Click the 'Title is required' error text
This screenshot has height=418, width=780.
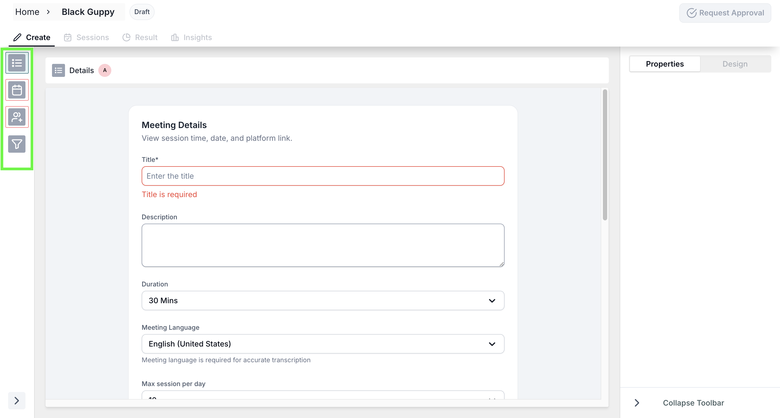pyautogui.click(x=169, y=194)
